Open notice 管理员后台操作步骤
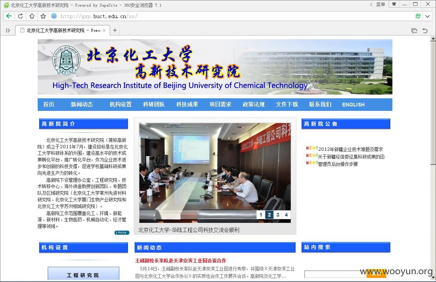The height and width of the screenshot is (282, 436). (x=338, y=164)
